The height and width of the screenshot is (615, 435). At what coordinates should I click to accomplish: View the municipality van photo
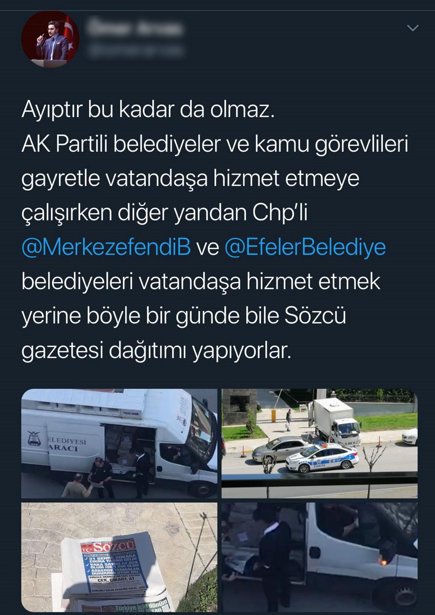click(119, 443)
